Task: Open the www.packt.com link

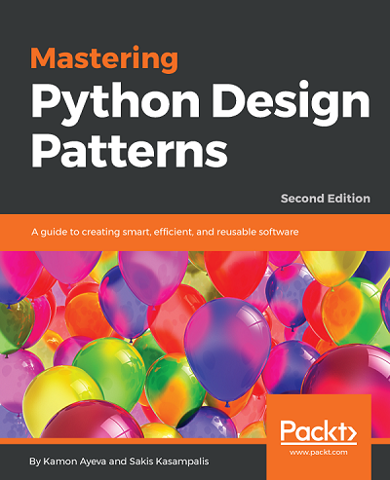Action: pos(318,452)
